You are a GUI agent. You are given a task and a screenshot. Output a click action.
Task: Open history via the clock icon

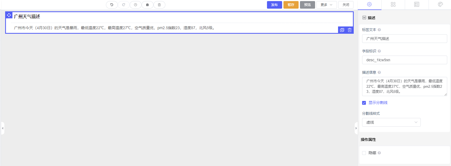tap(135, 5)
